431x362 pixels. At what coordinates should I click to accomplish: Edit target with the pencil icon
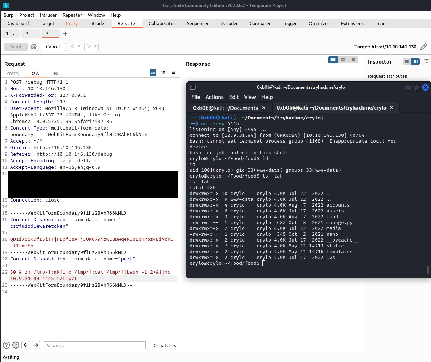coord(424,47)
